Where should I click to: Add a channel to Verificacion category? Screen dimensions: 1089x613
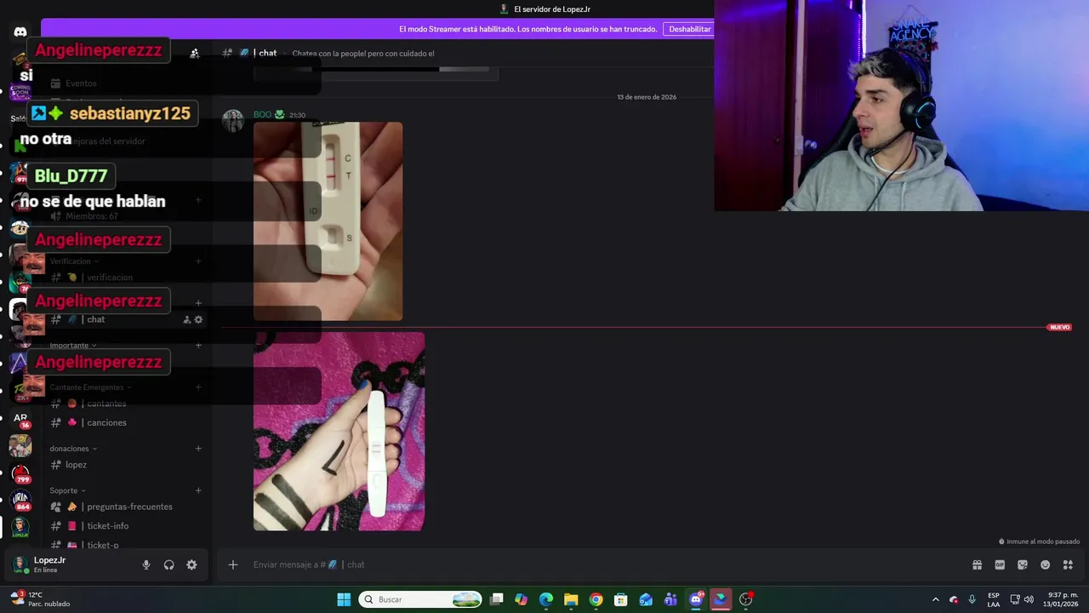198,261
